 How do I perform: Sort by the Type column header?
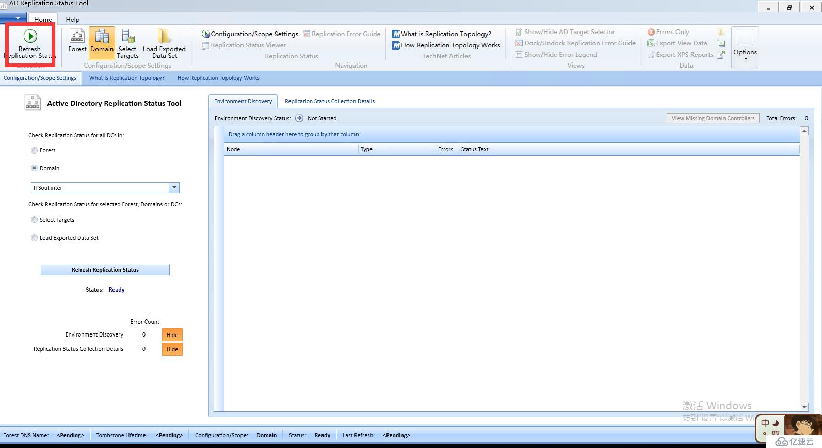(397, 149)
